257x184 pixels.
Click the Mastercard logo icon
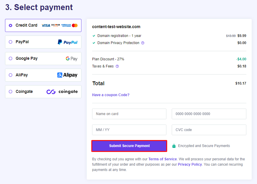pyautogui.click(x=75, y=25)
